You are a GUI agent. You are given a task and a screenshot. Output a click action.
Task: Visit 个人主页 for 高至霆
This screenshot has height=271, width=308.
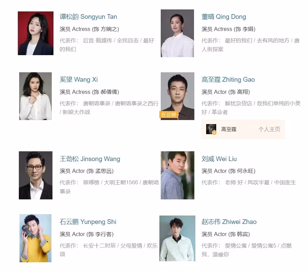pos(269,129)
